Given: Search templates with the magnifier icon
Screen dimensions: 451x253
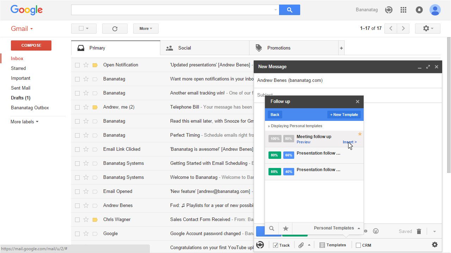Looking at the screenshot, I should [x=272, y=228].
